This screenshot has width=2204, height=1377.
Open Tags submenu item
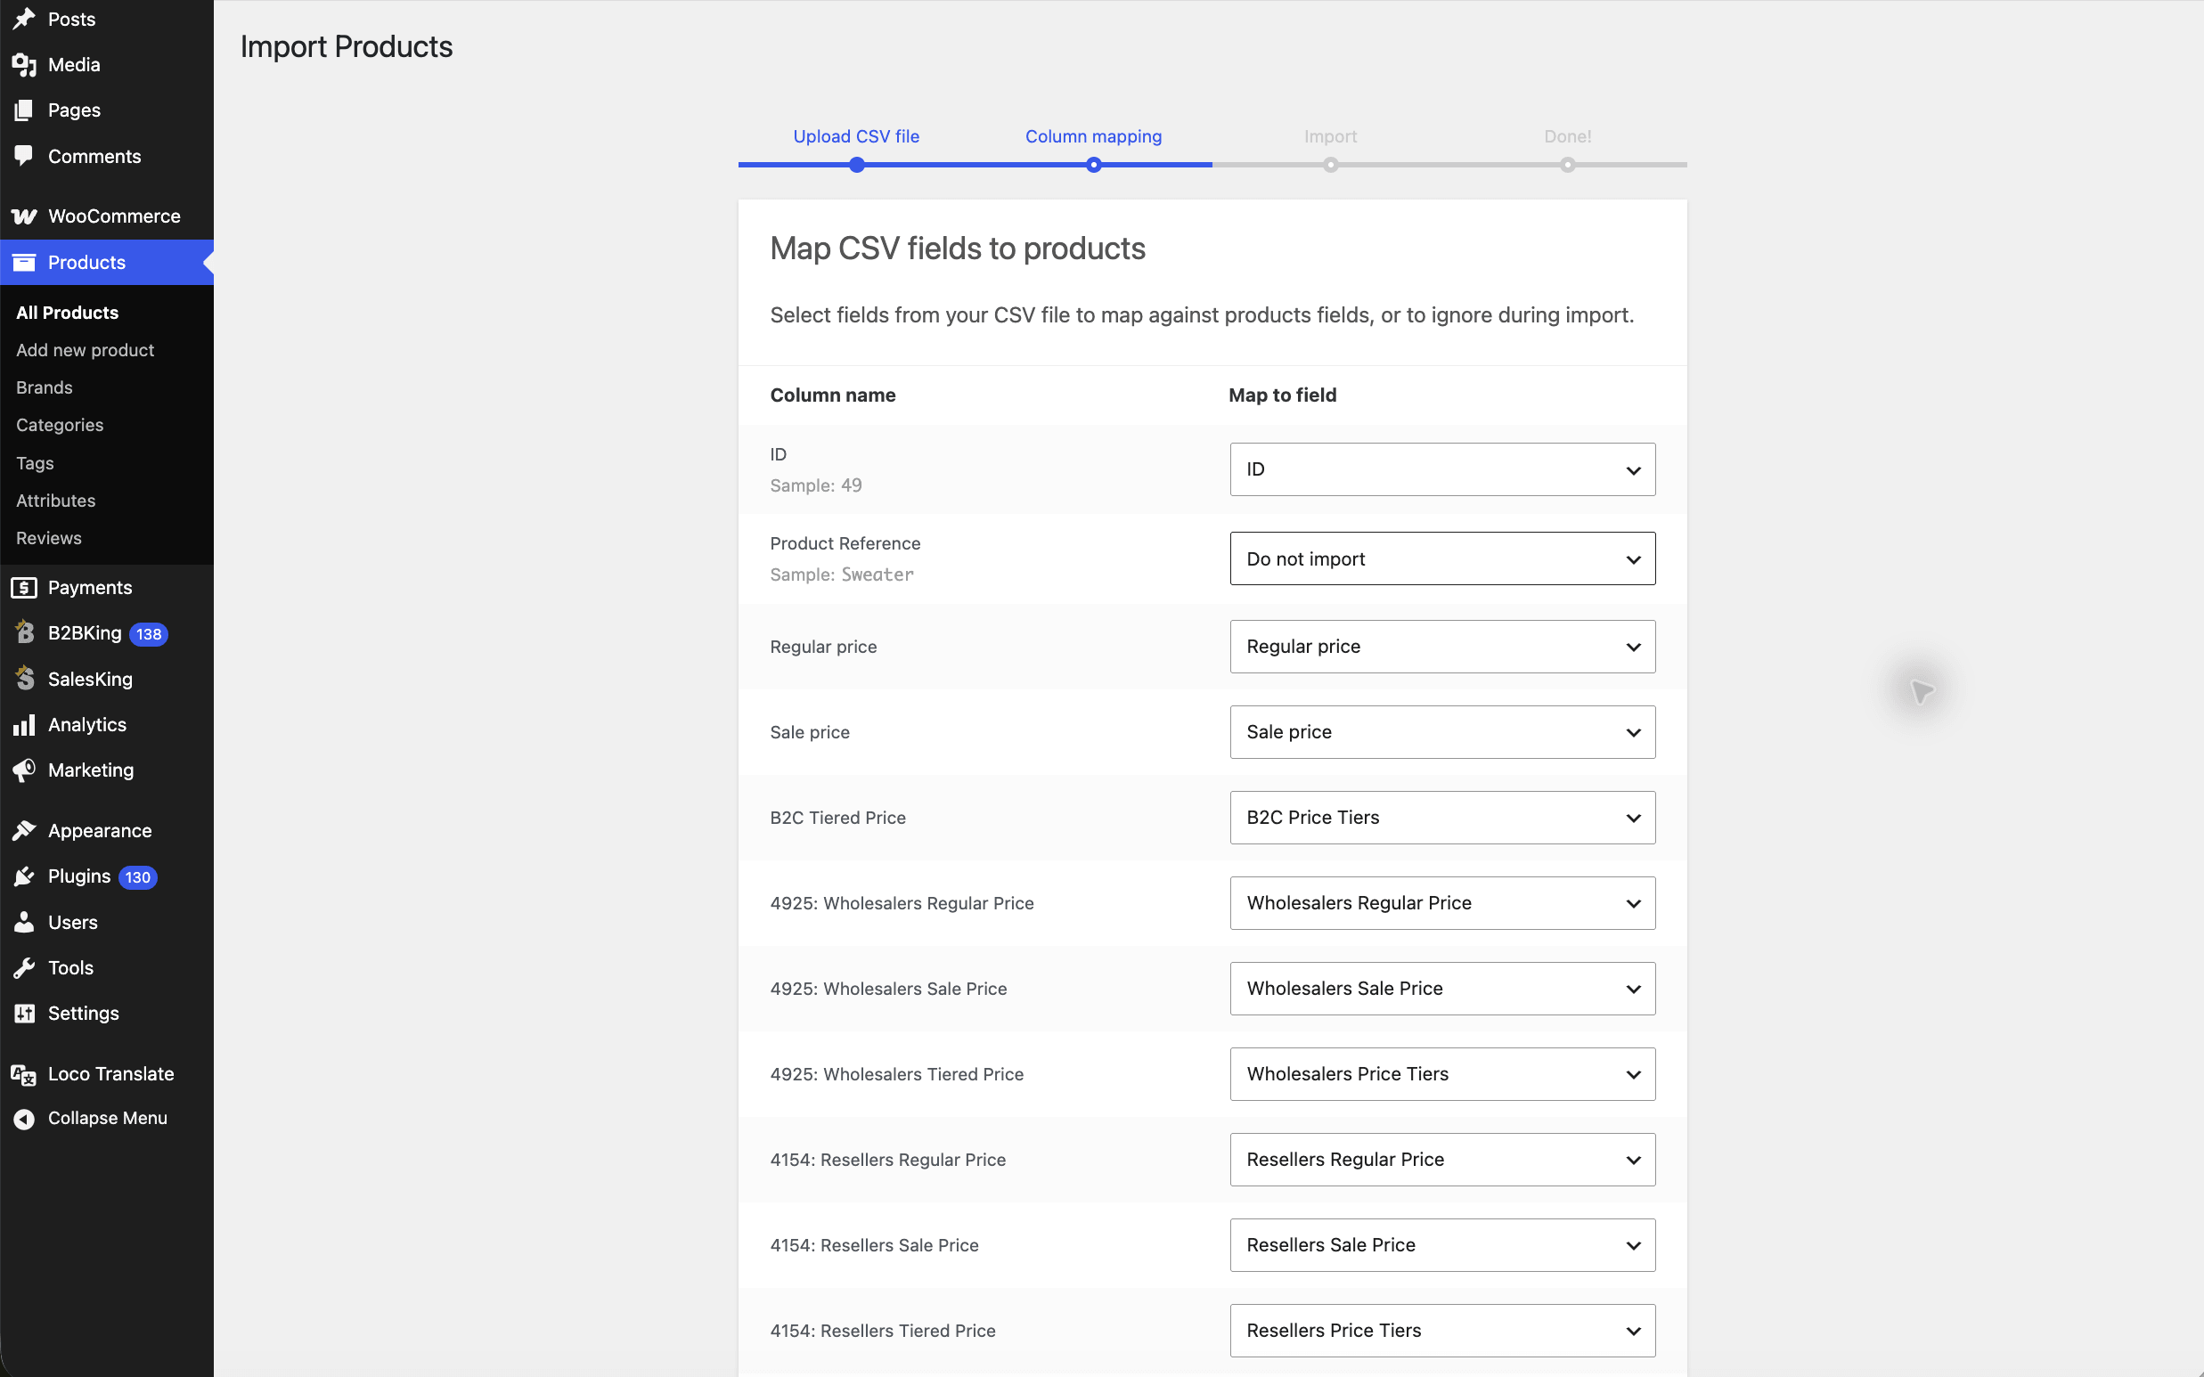pos(35,463)
